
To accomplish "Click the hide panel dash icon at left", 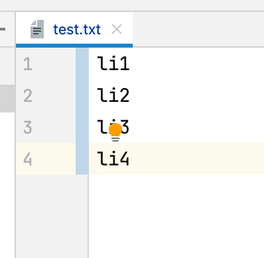I will pyautogui.click(x=3, y=29).
